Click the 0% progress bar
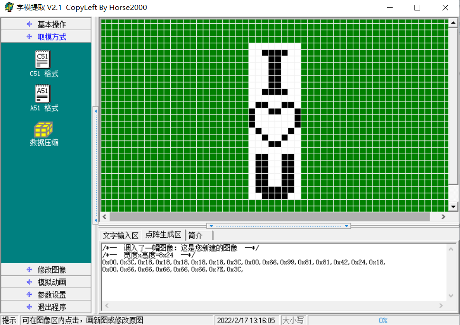460x325 pixels. click(383, 320)
